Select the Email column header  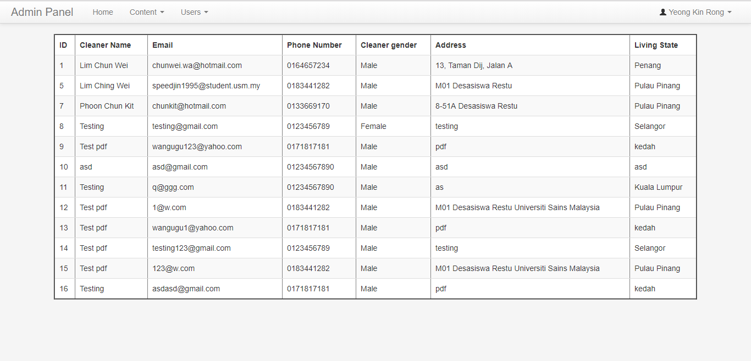(x=163, y=45)
